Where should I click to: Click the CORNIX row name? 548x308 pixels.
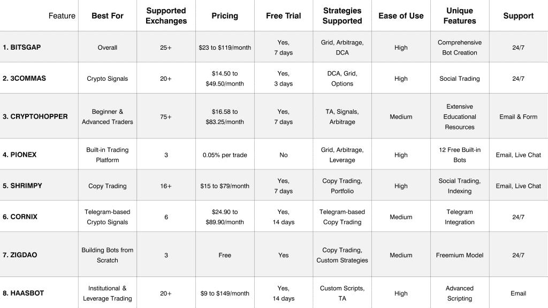[x=20, y=217]
